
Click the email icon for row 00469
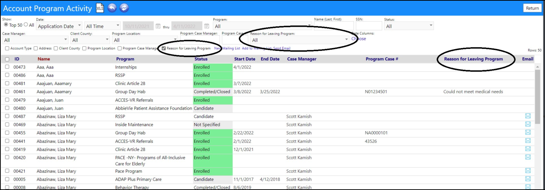(528, 124)
